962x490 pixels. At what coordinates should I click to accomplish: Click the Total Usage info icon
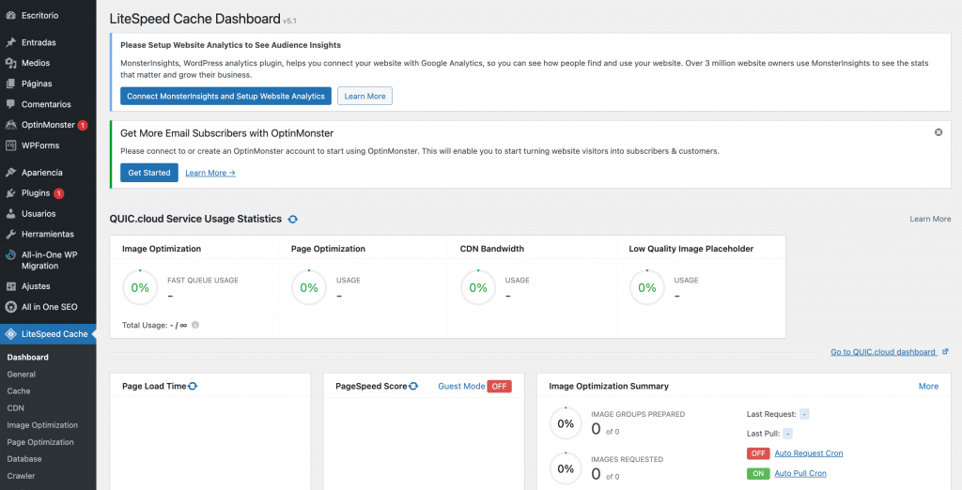click(x=195, y=325)
